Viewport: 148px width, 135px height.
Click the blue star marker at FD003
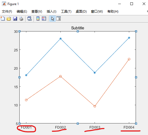click(x=95, y=73)
